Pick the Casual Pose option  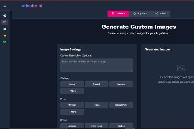(121, 105)
